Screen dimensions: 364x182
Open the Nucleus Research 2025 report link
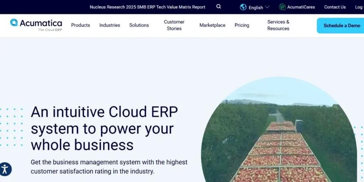coord(148,7)
